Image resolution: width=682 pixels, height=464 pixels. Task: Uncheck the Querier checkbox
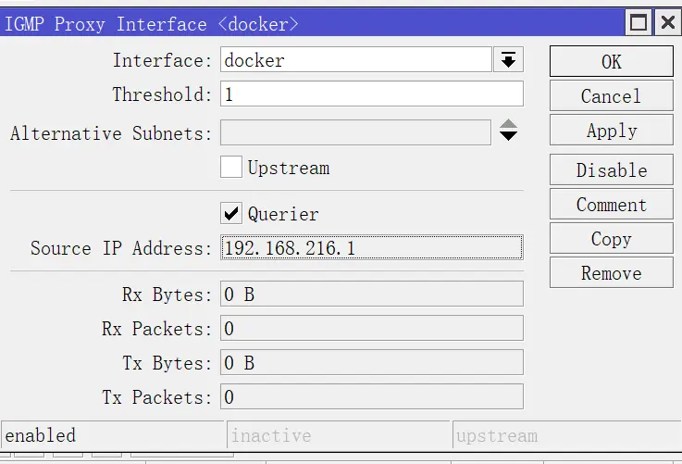(231, 213)
